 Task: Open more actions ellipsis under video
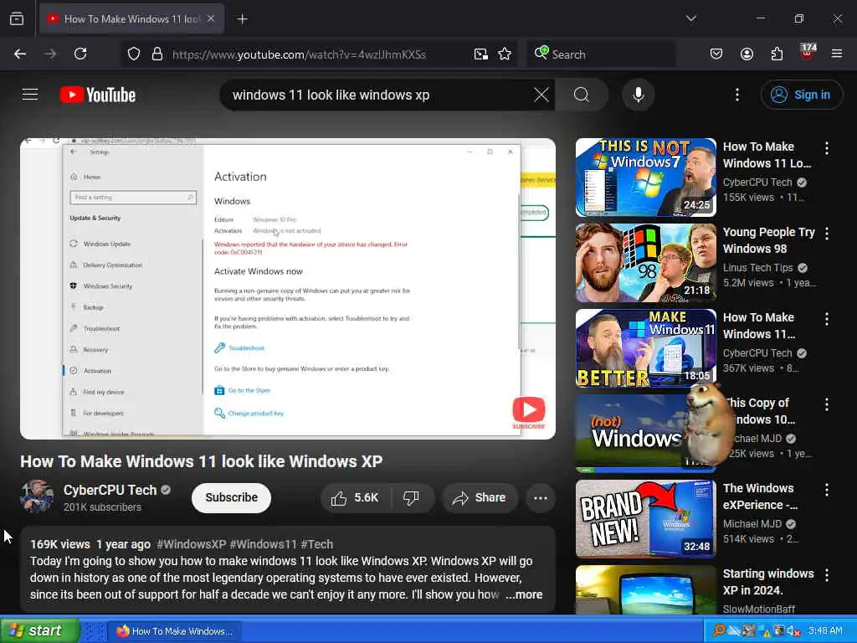click(x=541, y=497)
